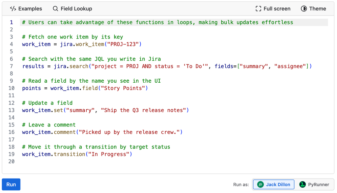
Task: Click "Ship the Q3 release notes" string
Action: click(143, 110)
